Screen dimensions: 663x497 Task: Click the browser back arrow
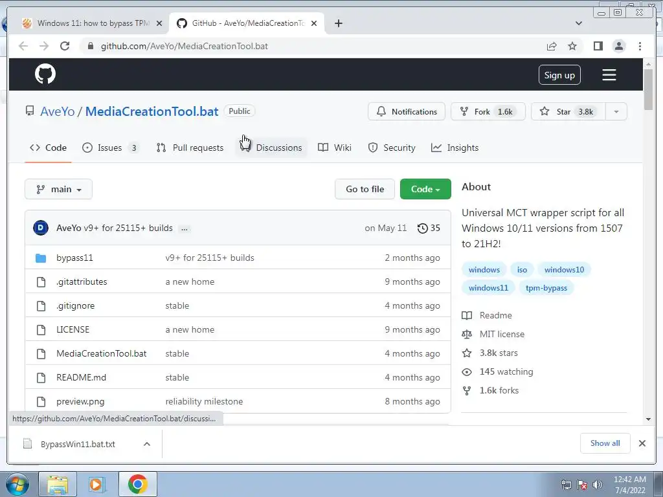[x=23, y=46]
